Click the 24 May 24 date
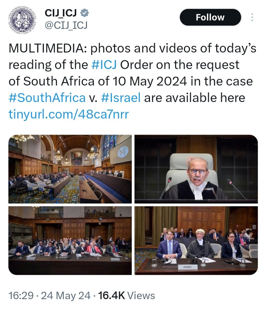This screenshot has width=266, height=309. [x=65, y=295]
